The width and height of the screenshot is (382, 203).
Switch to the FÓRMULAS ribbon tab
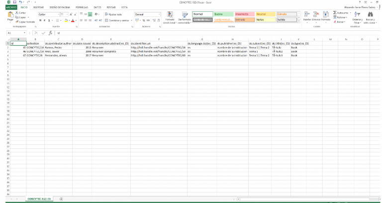coord(82,7)
